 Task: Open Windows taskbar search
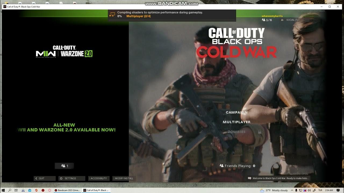coord(10,190)
